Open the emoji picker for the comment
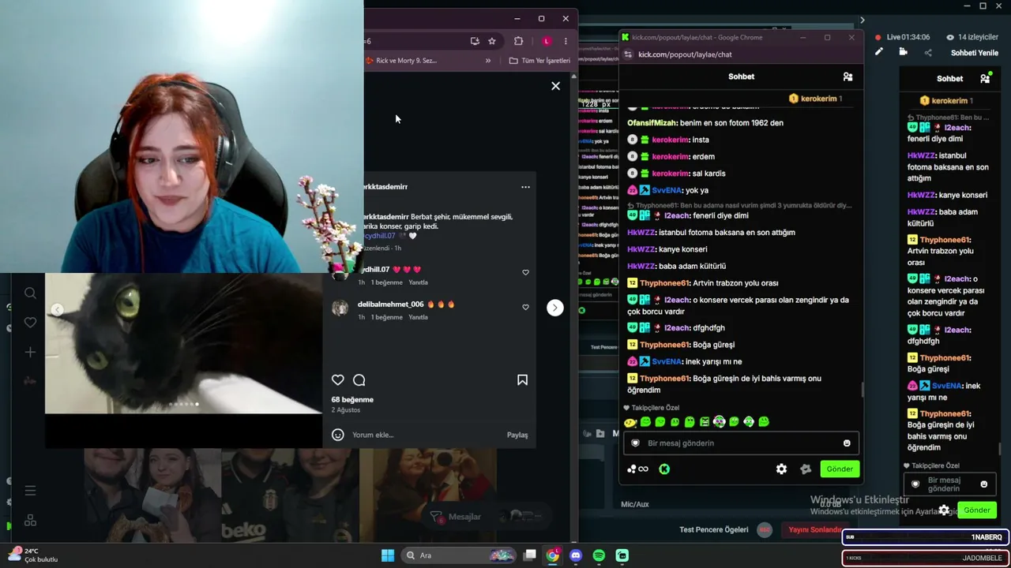The image size is (1011, 568). 338,435
